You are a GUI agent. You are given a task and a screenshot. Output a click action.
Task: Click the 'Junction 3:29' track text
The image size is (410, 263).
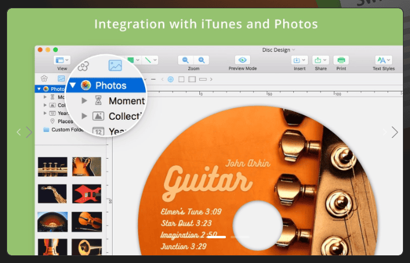(183, 246)
